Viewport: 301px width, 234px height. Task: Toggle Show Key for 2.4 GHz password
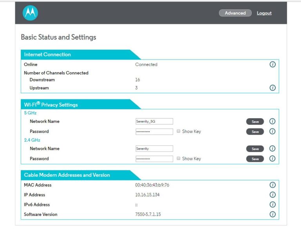click(179, 159)
